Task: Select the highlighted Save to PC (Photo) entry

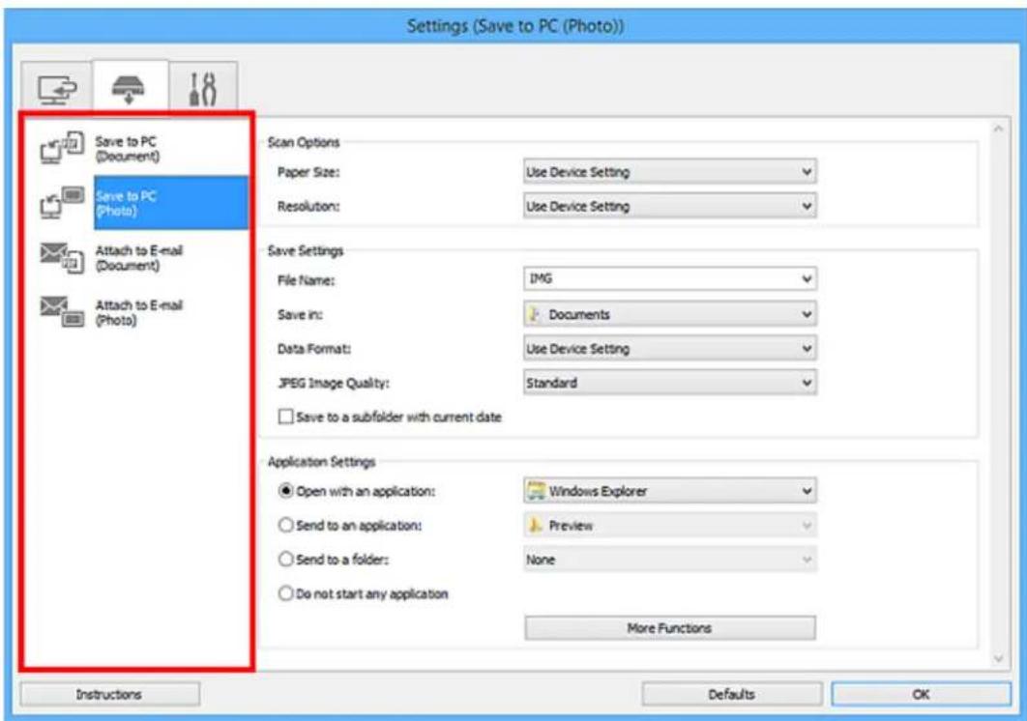Action: click(171, 203)
